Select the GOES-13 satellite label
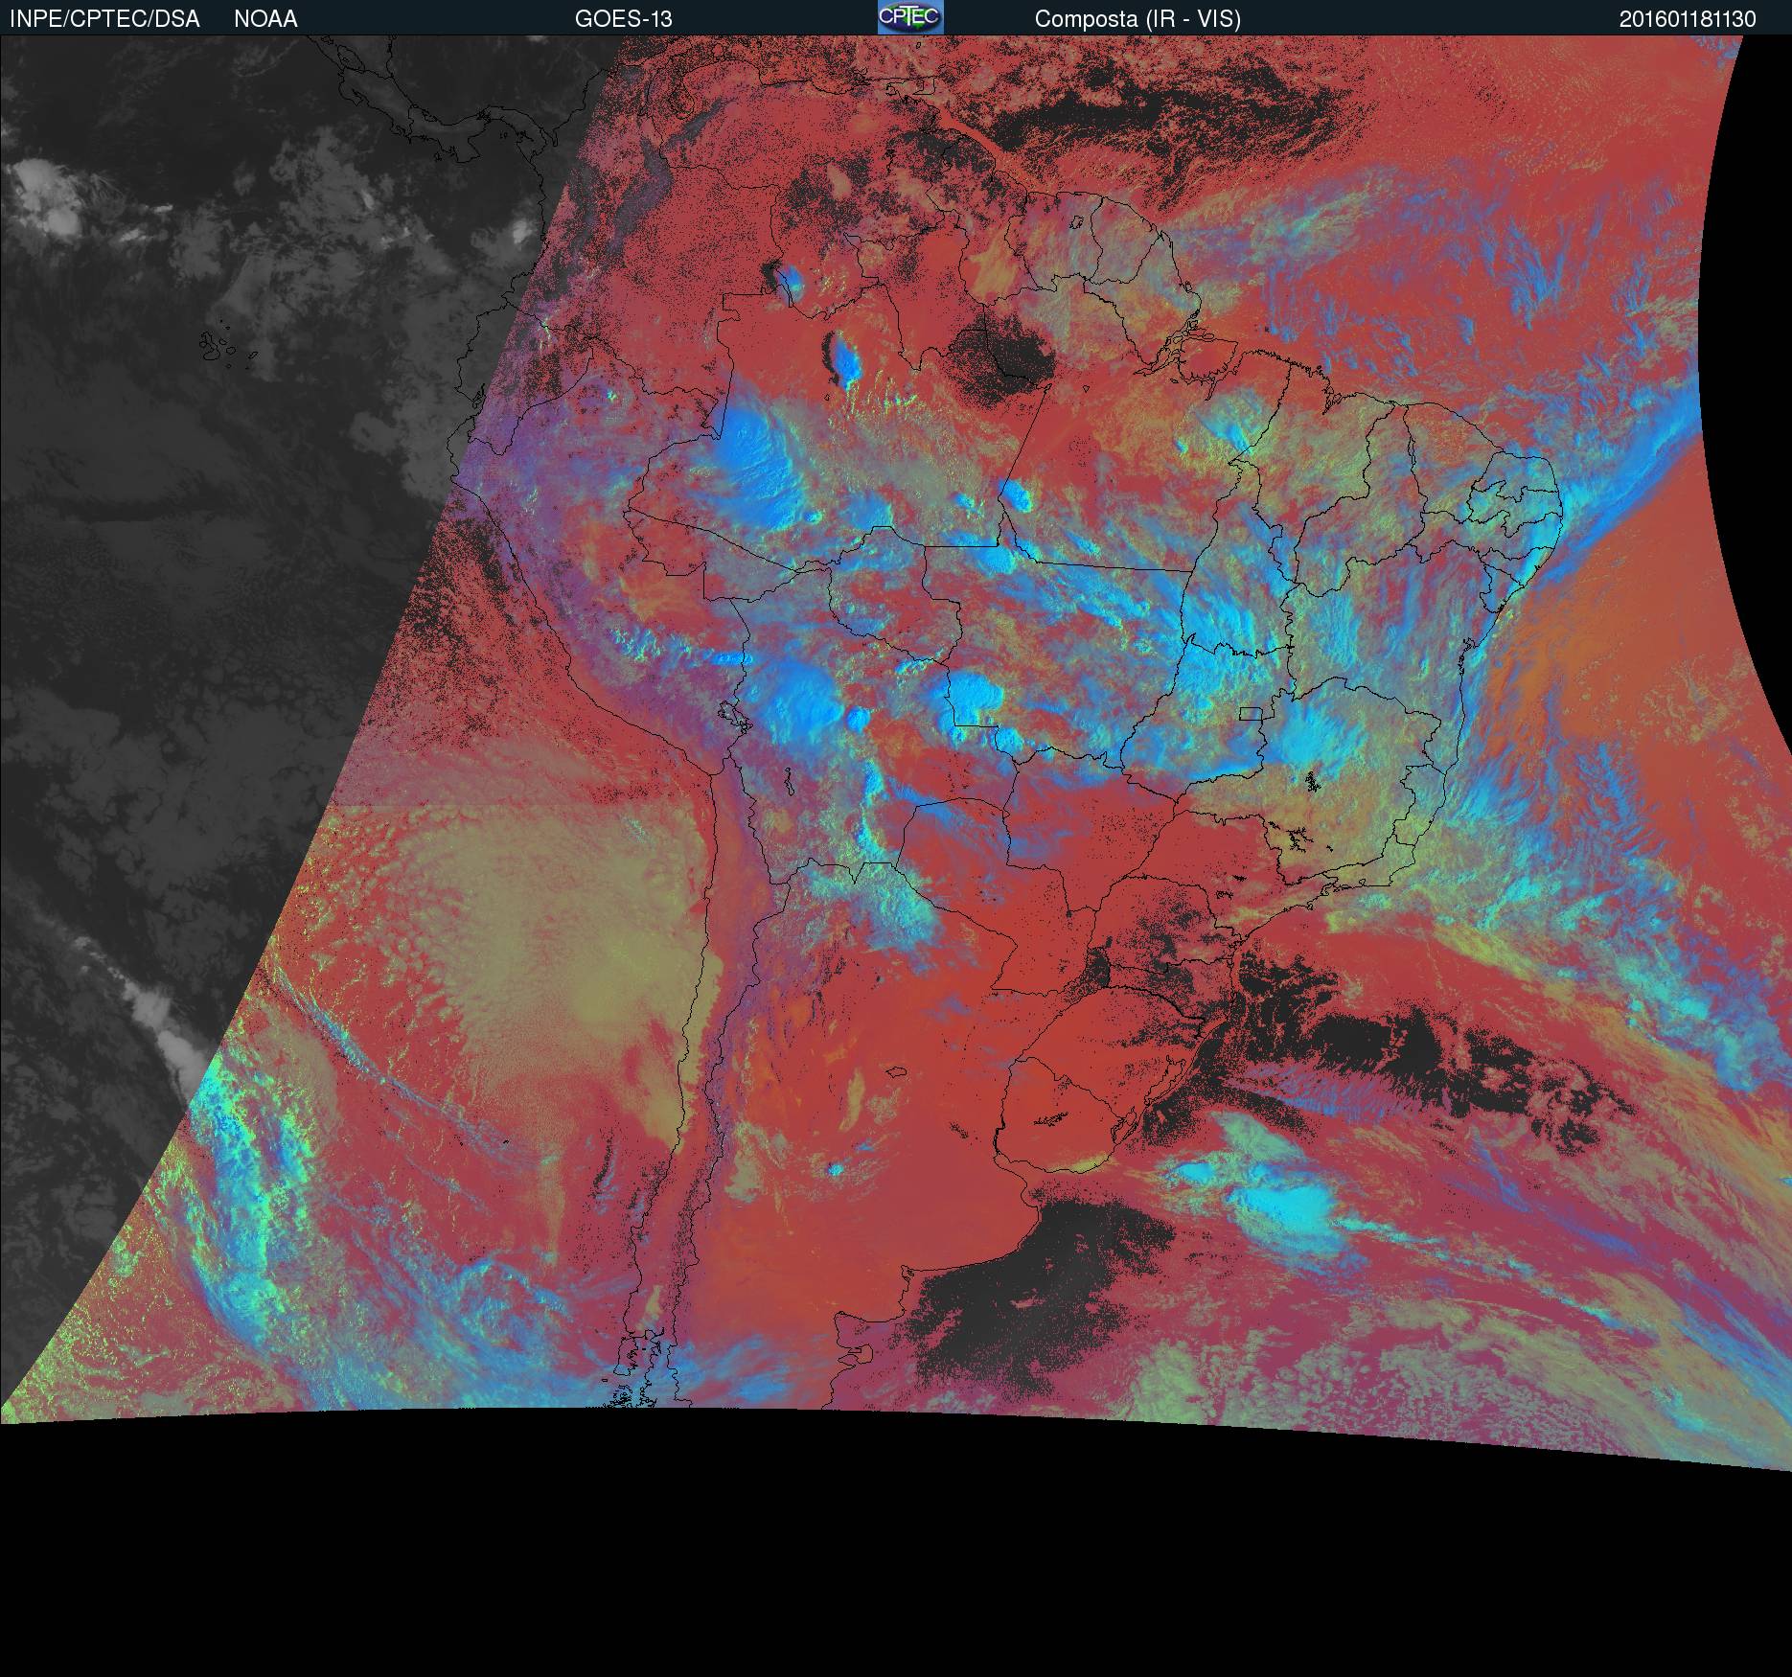Image resolution: width=1792 pixels, height=1677 pixels. pos(623,19)
